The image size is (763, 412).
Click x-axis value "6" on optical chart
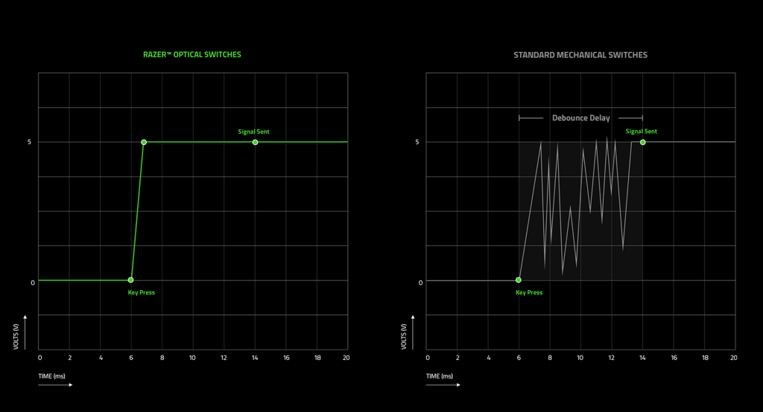(131, 358)
